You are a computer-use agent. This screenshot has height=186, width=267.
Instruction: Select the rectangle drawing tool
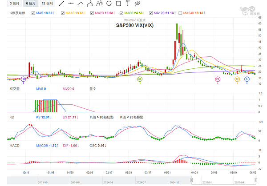118,3
